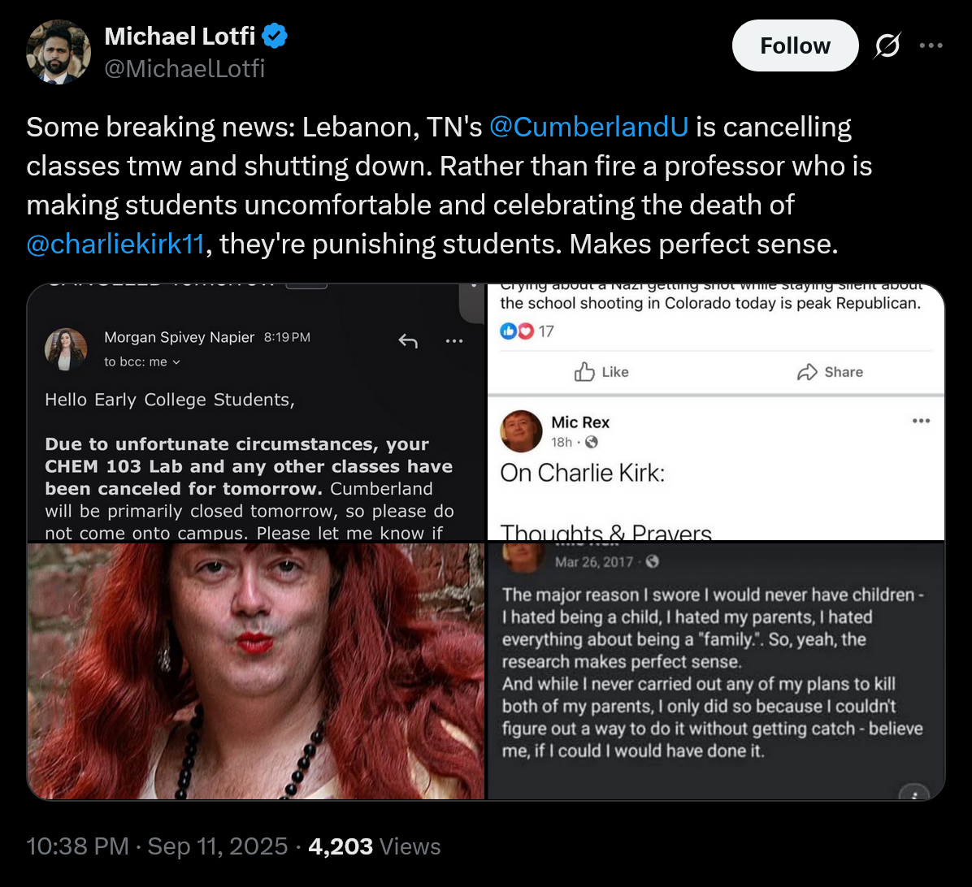Open the @CumberlandU mention link

coord(588,128)
